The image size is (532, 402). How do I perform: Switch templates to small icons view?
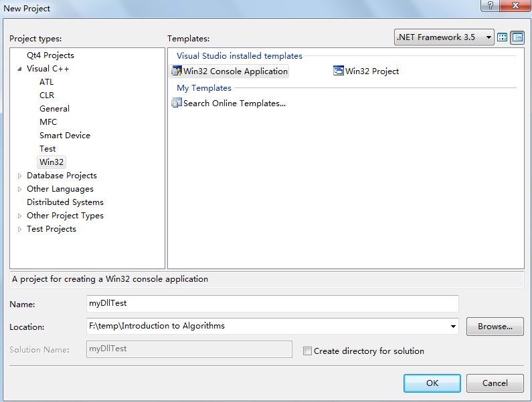coord(517,37)
